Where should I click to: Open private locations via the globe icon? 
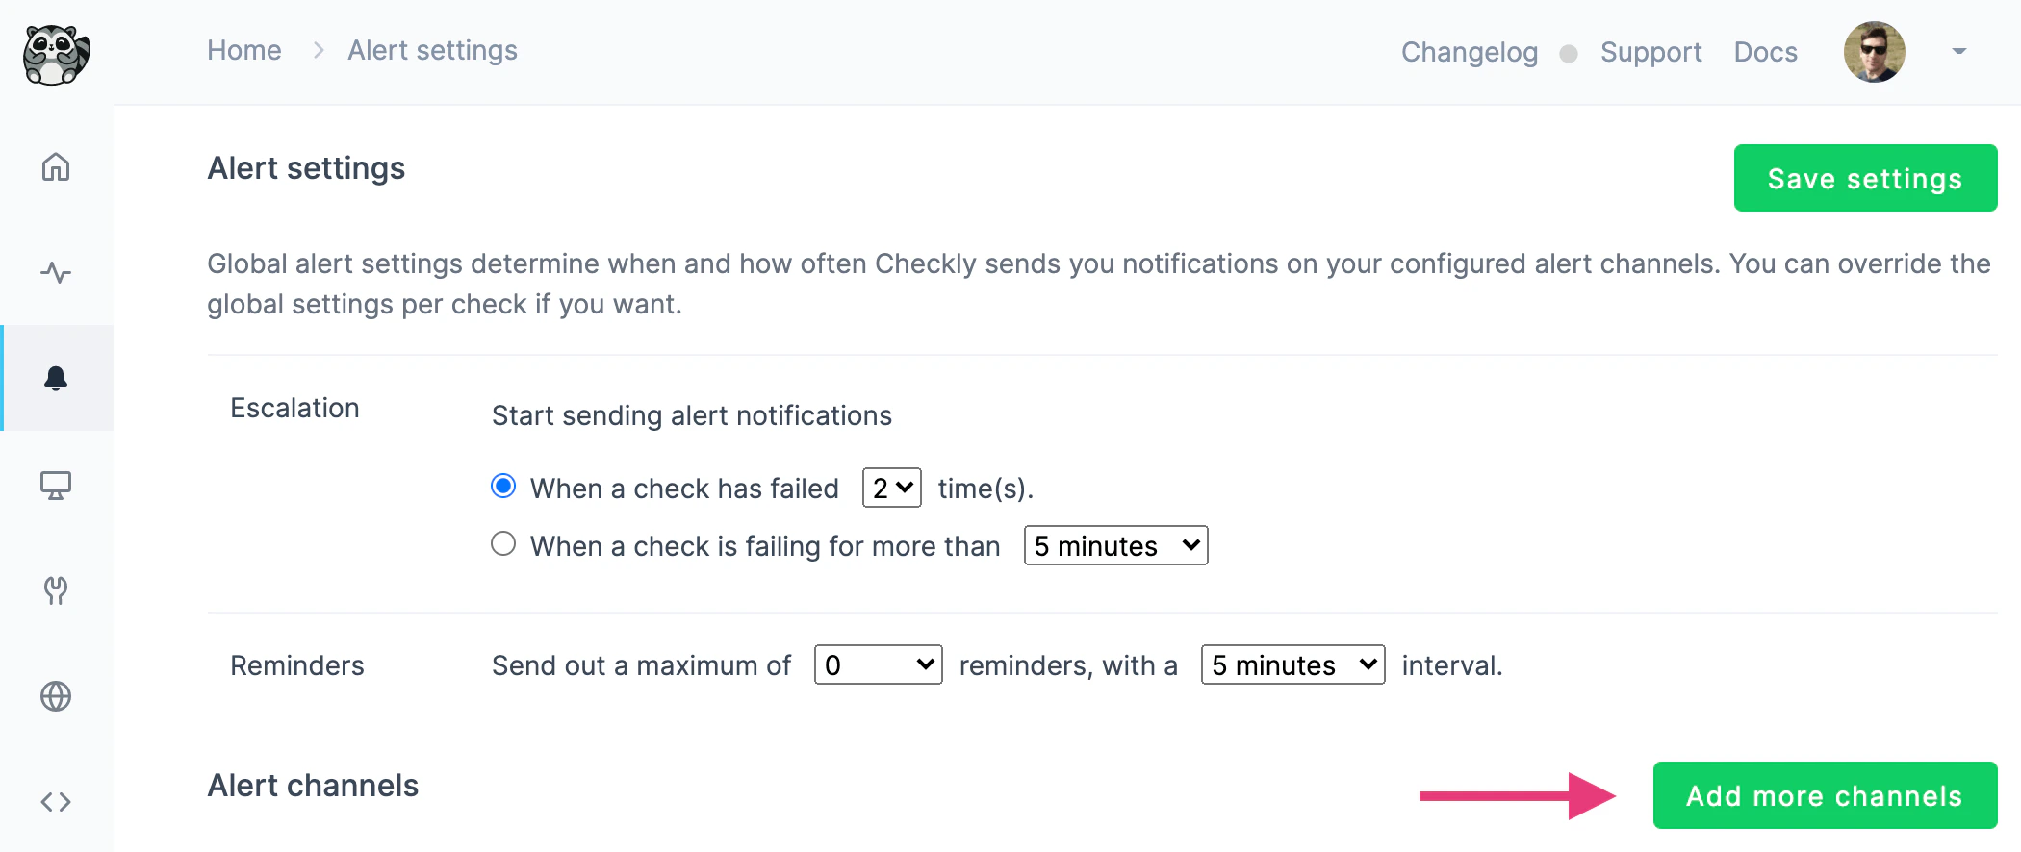coord(57,696)
